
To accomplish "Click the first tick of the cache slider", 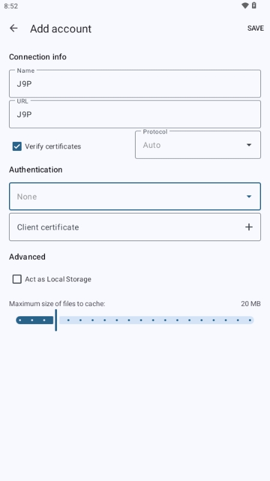I will coord(20,320).
